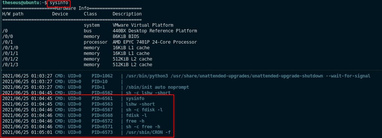Image resolution: width=382 pixels, height=138 pixels.
Task: Click the Description column header
Action: point(127,14)
